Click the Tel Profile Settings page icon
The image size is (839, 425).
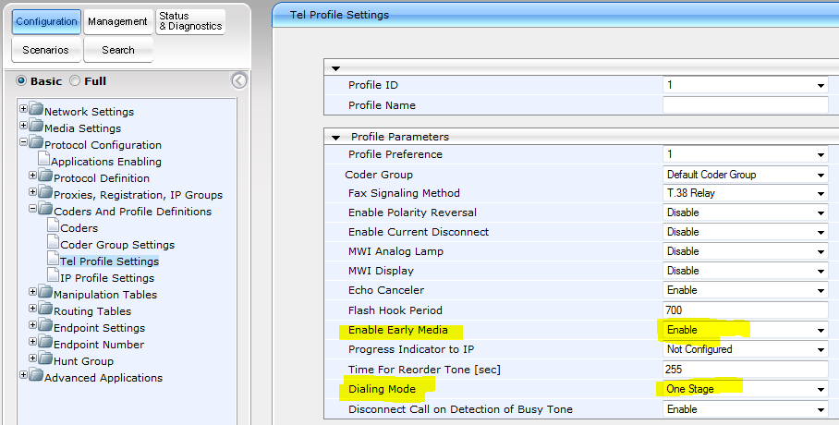[53, 258]
